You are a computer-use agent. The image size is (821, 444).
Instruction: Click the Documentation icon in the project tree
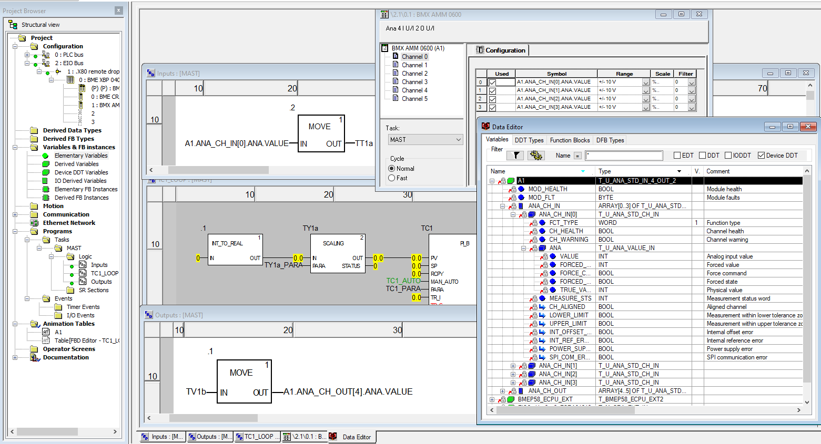click(35, 357)
